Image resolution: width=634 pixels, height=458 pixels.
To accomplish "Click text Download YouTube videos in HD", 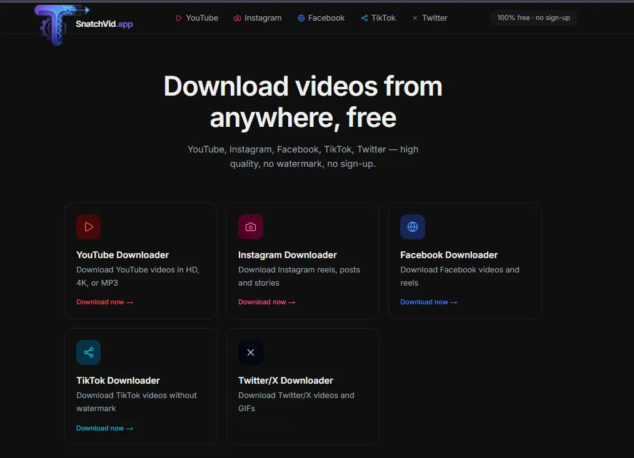I will [x=138, y=276].
